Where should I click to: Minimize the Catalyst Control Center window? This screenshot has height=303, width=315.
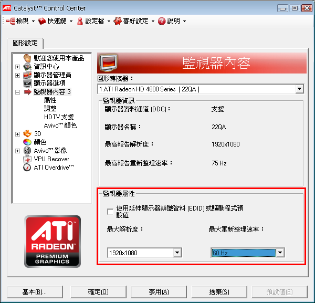click(x=282, y=8)
